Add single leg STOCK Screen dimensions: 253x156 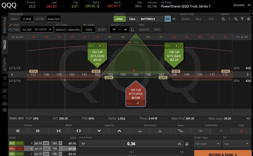pyautogui.click(x=186, y=19)
